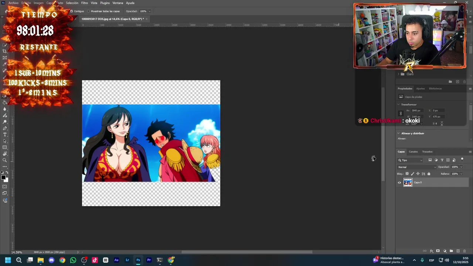Viewport: 473px width, 266px height.
Task: Filter layers by adjustment layers
Action: [436, 160]
